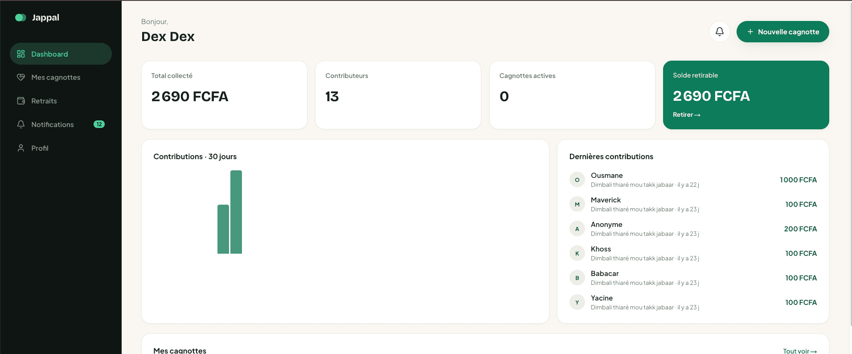Click Babacar's 100 FCFA amount

801,278
